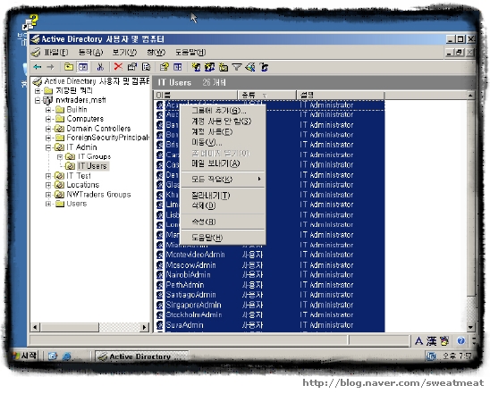Choose 계정 사용(E) in context menu
The image size is (490, 402).
click(x=224, y=131)
